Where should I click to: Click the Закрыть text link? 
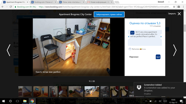coord(172,13)
